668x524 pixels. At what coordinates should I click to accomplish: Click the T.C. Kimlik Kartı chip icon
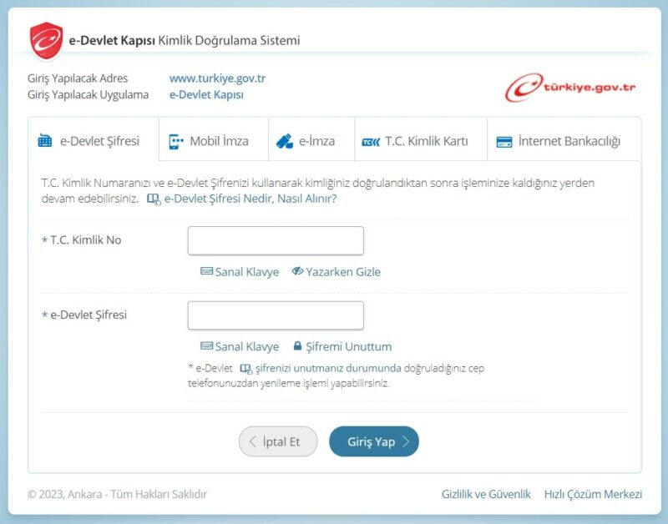click(371, 141)
